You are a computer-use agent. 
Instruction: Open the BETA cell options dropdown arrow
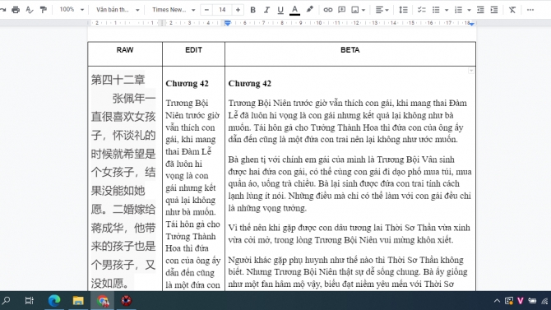pos(471,71)
